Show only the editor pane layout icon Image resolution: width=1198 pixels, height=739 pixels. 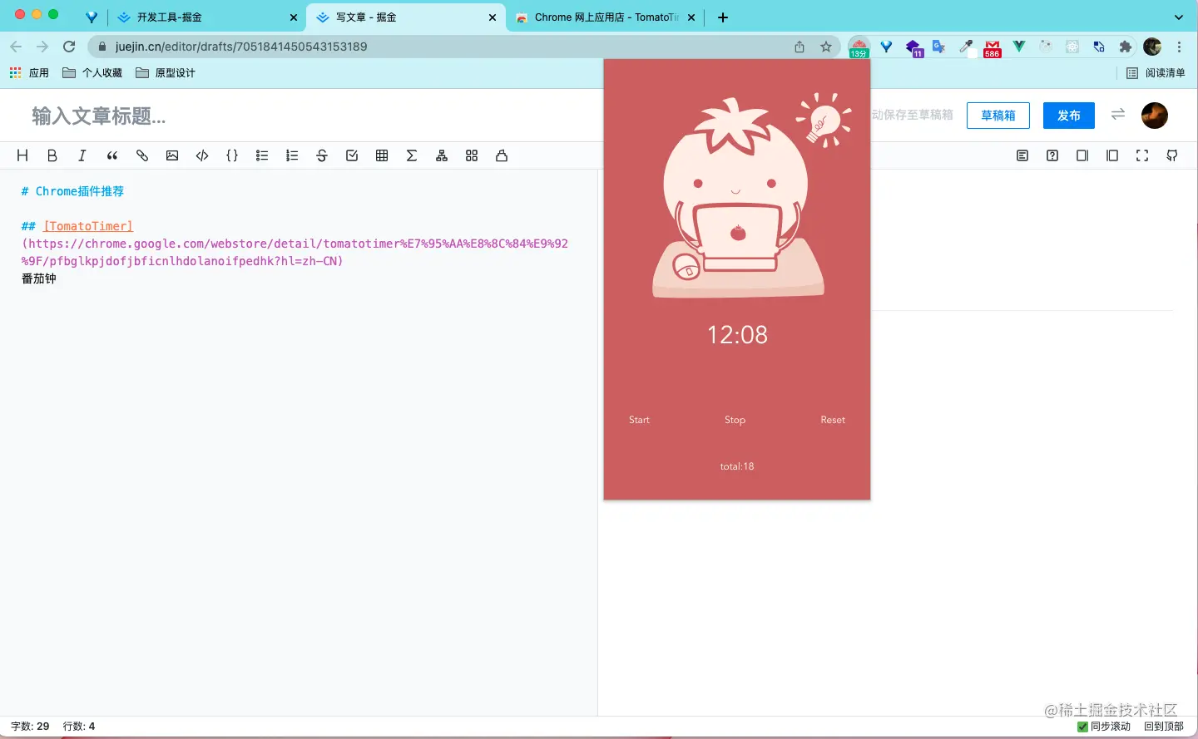(1082, 155)
